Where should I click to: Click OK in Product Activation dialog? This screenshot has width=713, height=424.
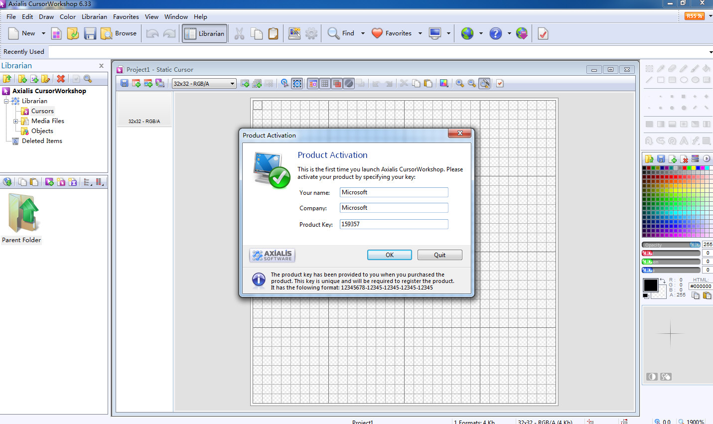[390, 255]
